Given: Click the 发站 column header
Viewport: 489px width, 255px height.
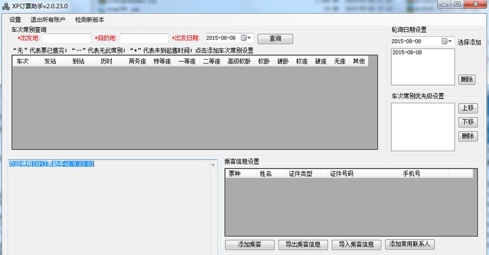Looking at the screenshot, I should [54, 61].
